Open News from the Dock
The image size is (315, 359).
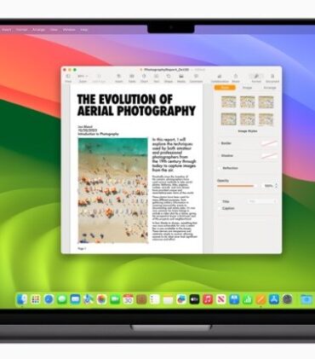[x=221, y=299]
